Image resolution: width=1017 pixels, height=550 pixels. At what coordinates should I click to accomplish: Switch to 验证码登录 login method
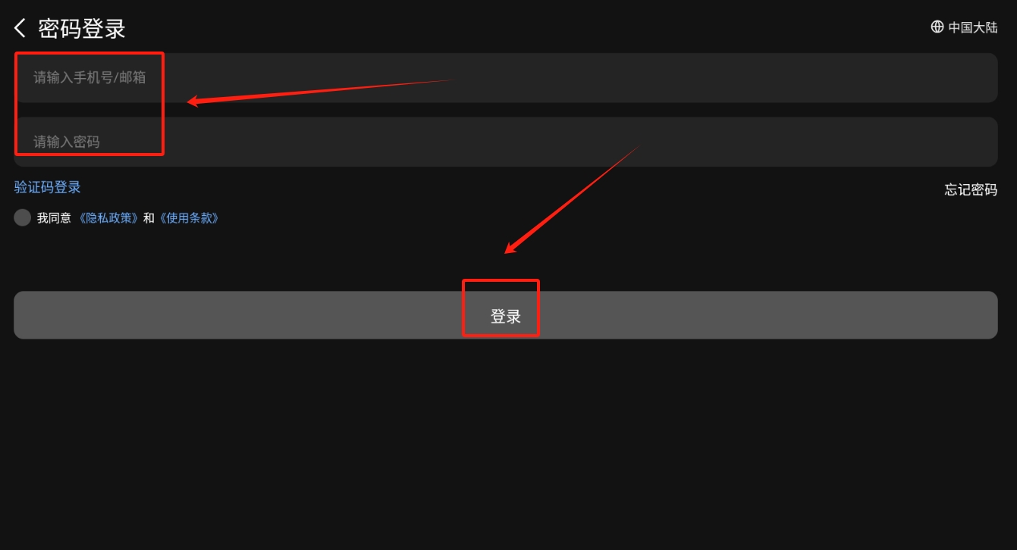pos(47,187)
